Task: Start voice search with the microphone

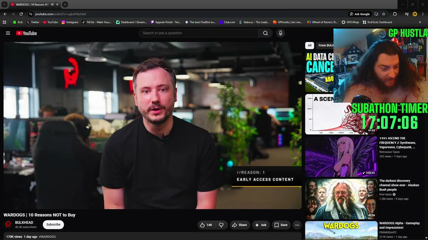Action: click(281, 33)
